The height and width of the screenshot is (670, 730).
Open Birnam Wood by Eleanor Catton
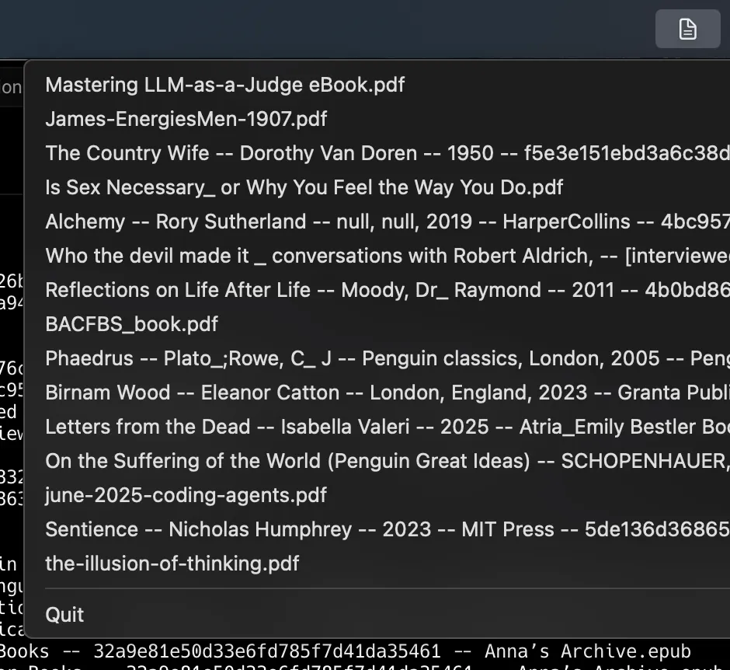point(378,393)
